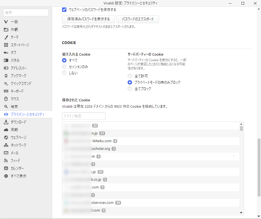This screenshot has width=261, height=219.
Task: Select the cookie row with count 23
Action: pyautogui.click(x=151, y=133)
